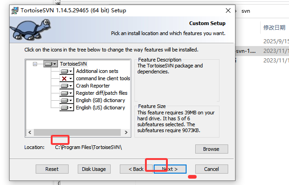Click right arrow of feature tree scrollbar
289x185 pixels.
[x=126, y=132]
